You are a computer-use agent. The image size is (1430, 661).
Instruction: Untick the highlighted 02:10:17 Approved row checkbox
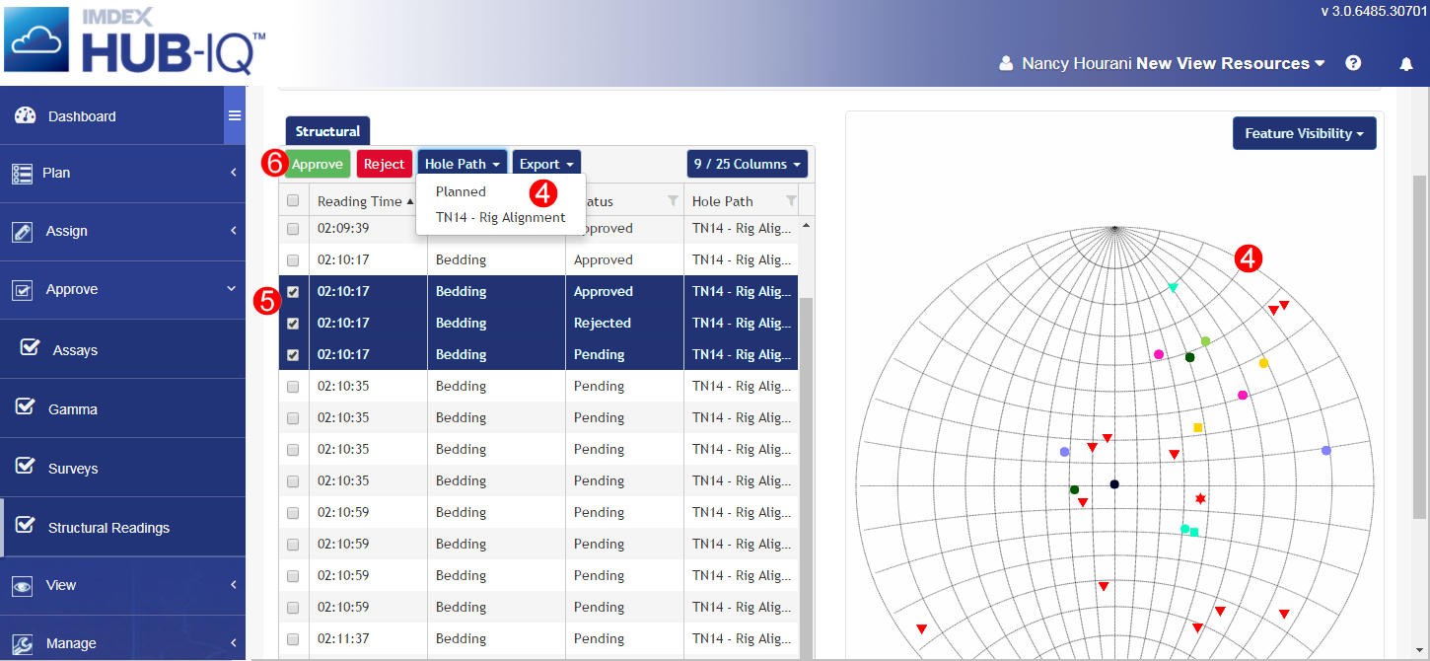[293, 292]
